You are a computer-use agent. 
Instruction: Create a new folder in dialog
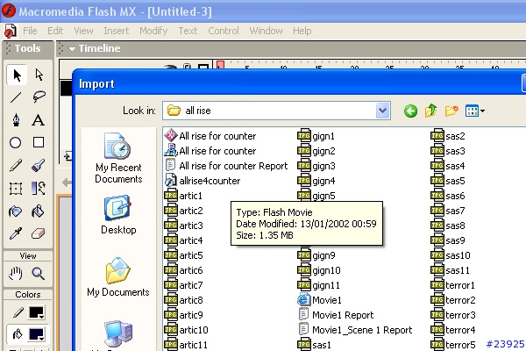pos(451,111)
